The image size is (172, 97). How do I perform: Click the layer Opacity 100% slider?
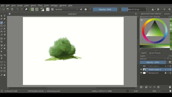[153, 62]
